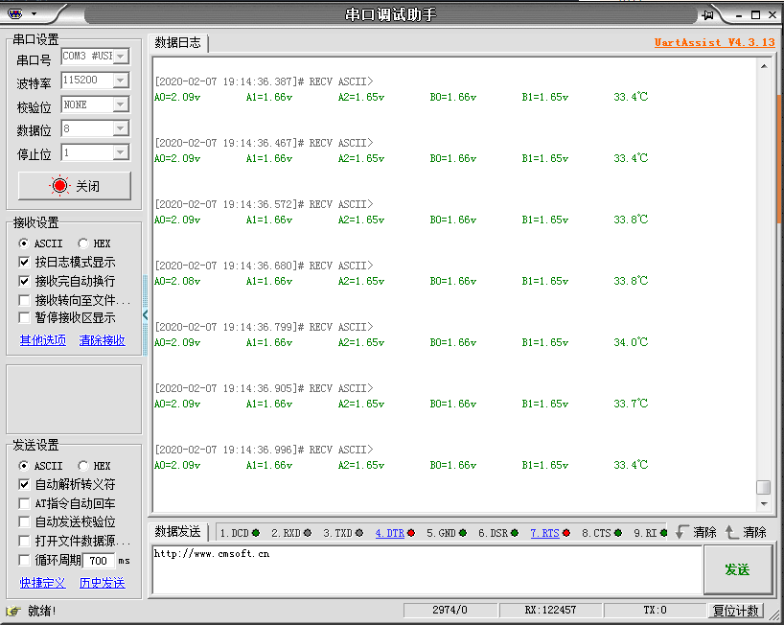Viewport: 784px width, 625px height.
Task: Open the 波特率 115200 dropdown
Action: (x=121, y=80)
